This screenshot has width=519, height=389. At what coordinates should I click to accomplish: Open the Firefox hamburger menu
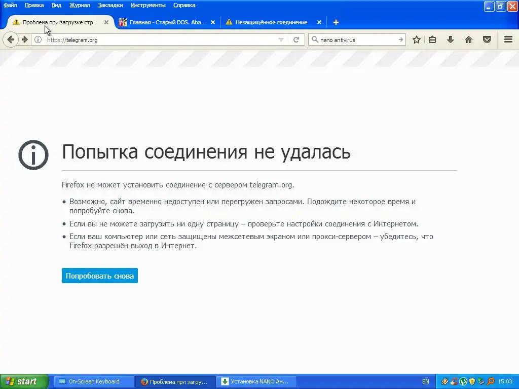tap(508, 40)
